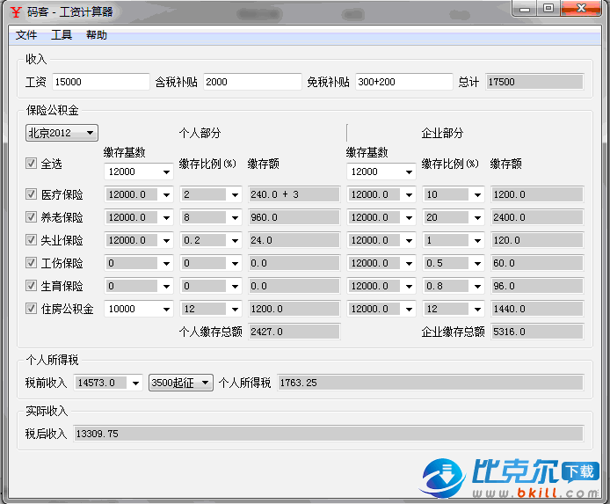Open the 工具 menu
610x504 pixels.
coord(62,35)
